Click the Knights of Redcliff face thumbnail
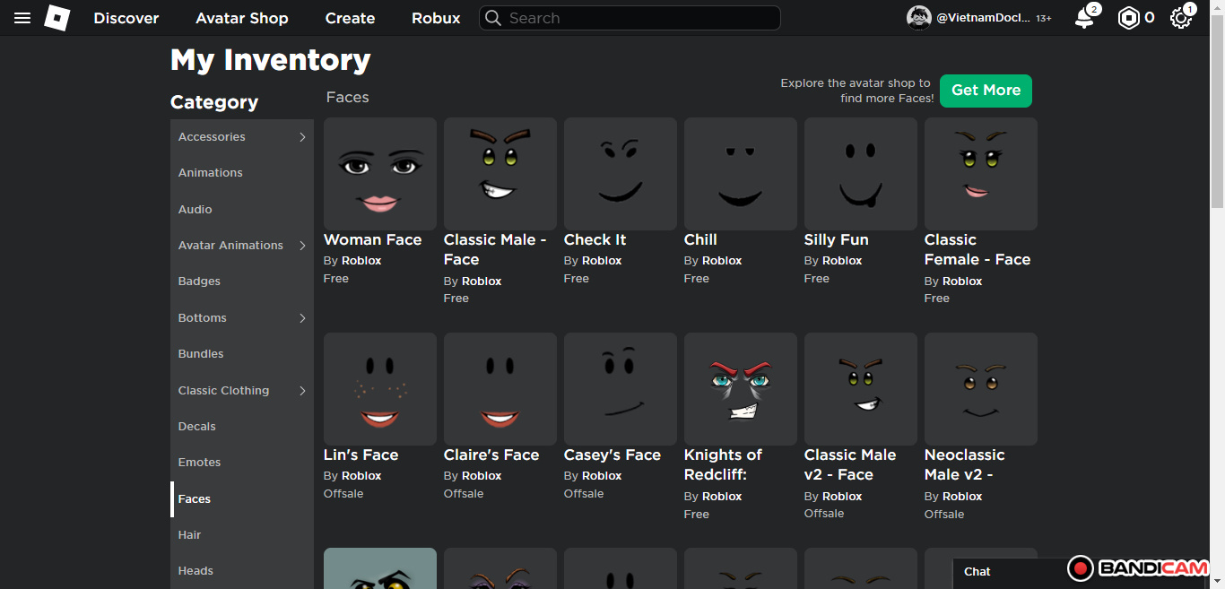The height and width of the screenshot is (589, 1225). pyautogui.click(x=740, y=389)
